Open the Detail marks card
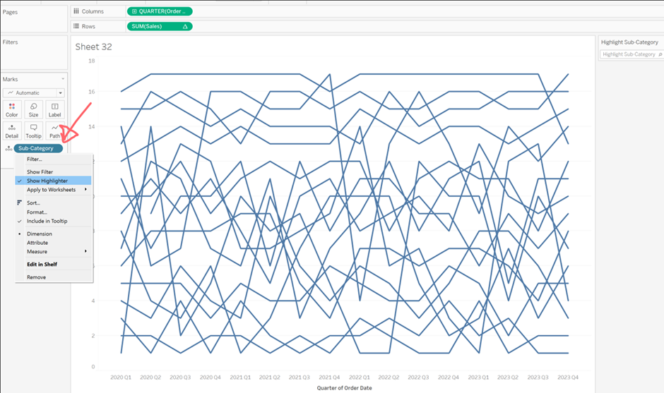 pyautogui.click(x=12, y=131)
